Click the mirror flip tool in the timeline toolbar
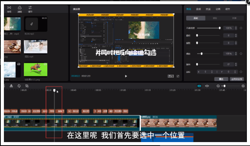The image size is (250, 146). coord(11,86)
